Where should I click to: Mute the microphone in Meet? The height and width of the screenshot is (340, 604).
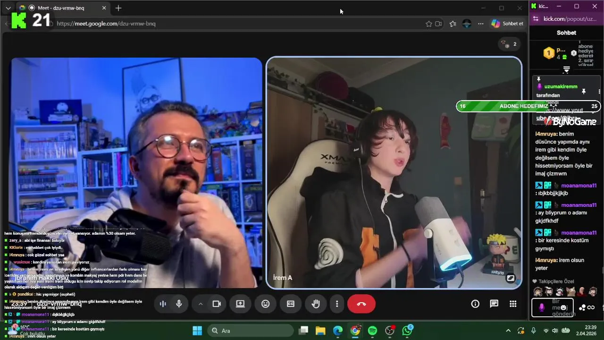[x=179, y=304]
